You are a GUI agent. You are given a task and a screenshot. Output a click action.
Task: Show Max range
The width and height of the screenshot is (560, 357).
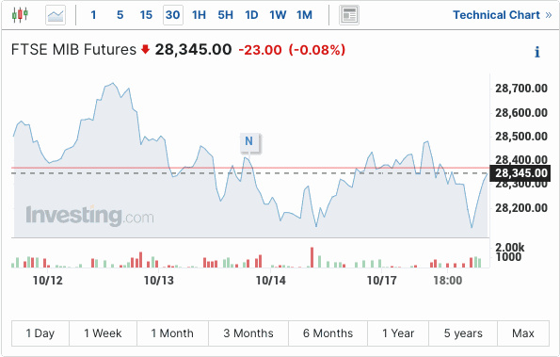tap(523, 333)
